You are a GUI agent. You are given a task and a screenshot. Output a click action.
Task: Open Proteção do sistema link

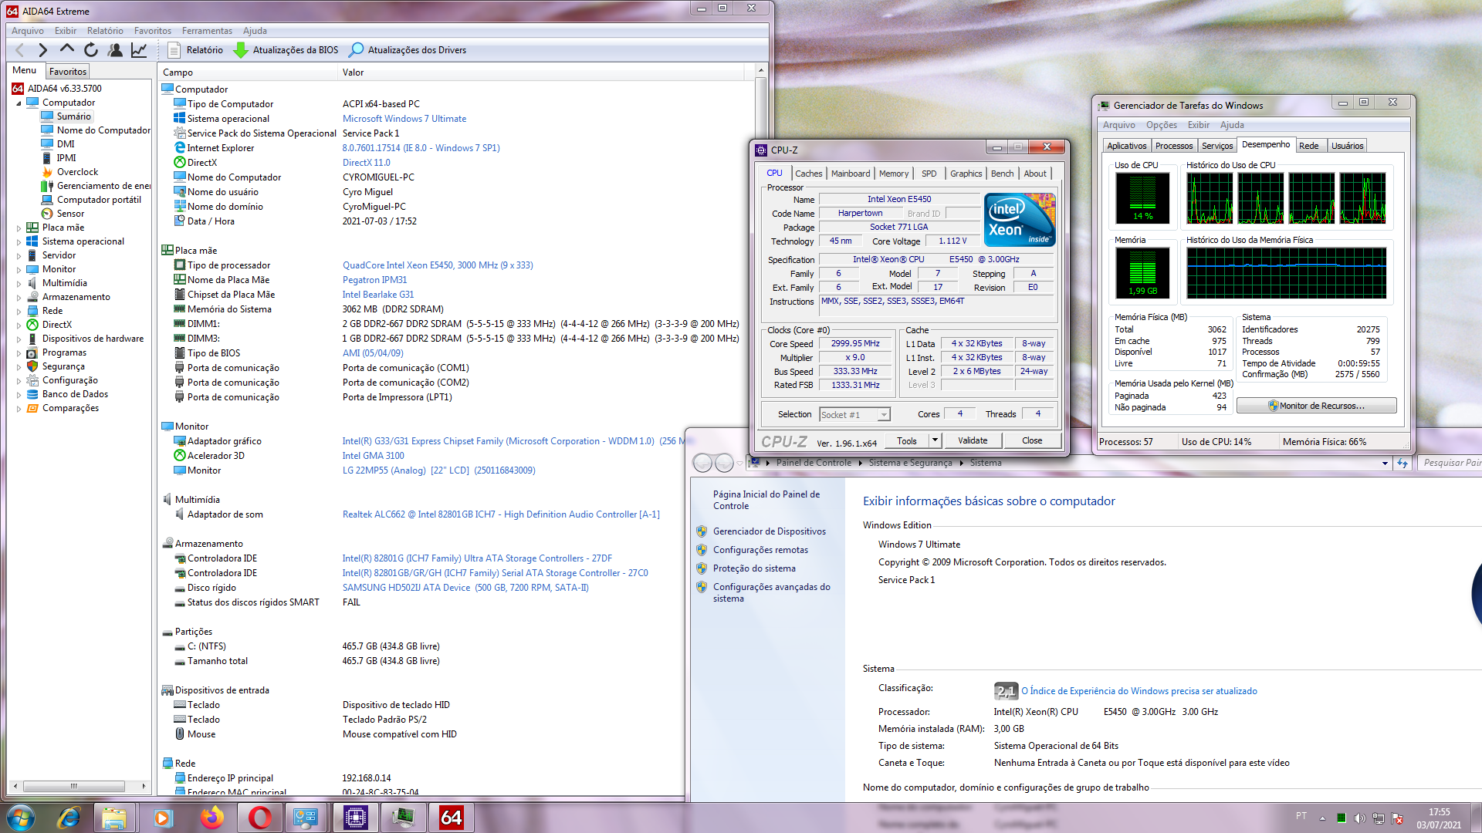[x=754, y=568]
